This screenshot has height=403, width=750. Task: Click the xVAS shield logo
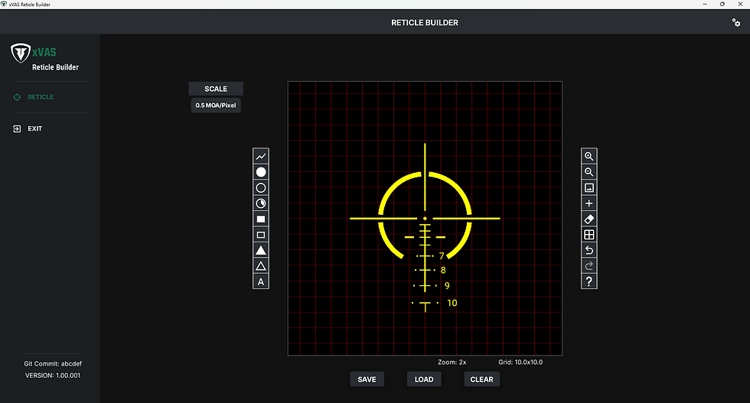click(x=21, y=53)
